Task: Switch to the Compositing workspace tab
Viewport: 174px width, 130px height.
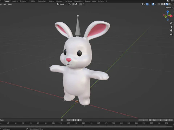Action: pos(78,1)
